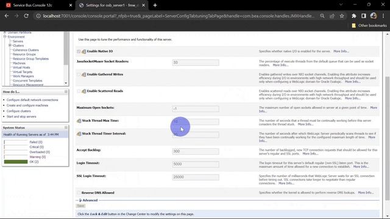Open Coherence Clusters in the tree
The image size is (390, 219).
pos(26,50)
